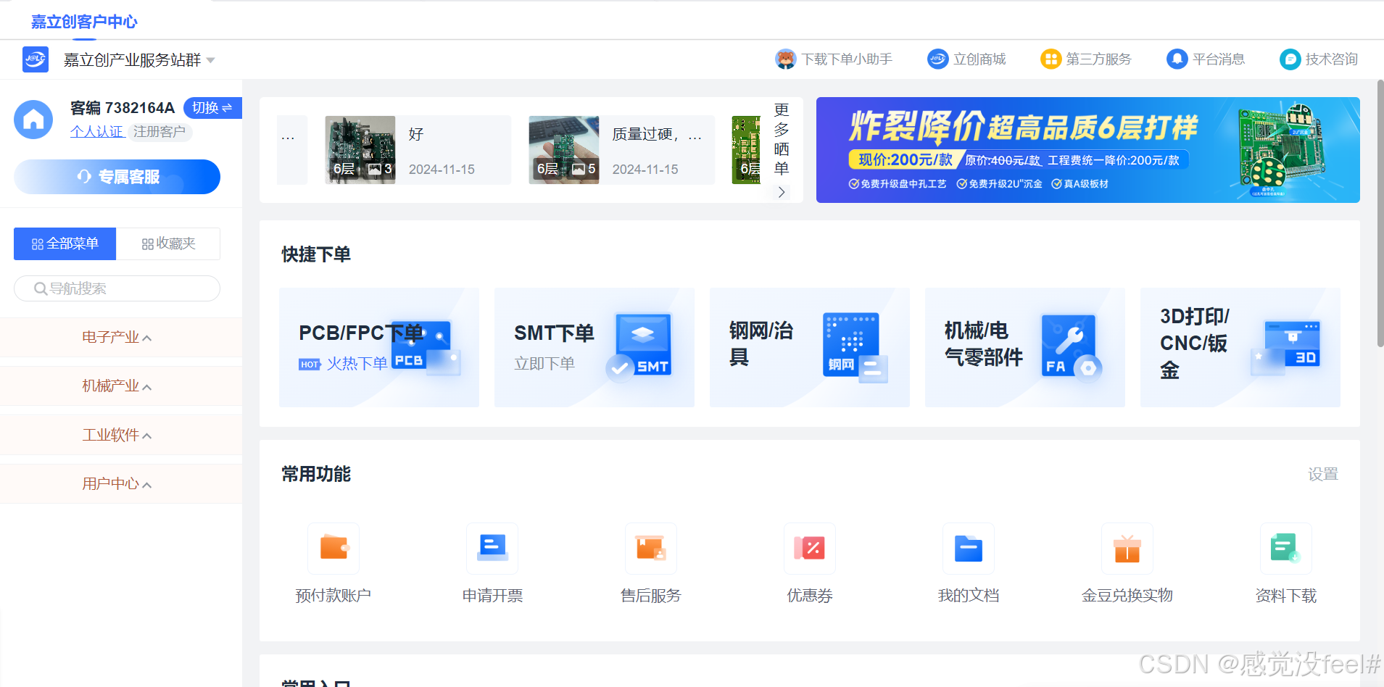Collapse 机械产业 menu section
This screenshot has width=1384, height=687.
click(x=121, y=386)
